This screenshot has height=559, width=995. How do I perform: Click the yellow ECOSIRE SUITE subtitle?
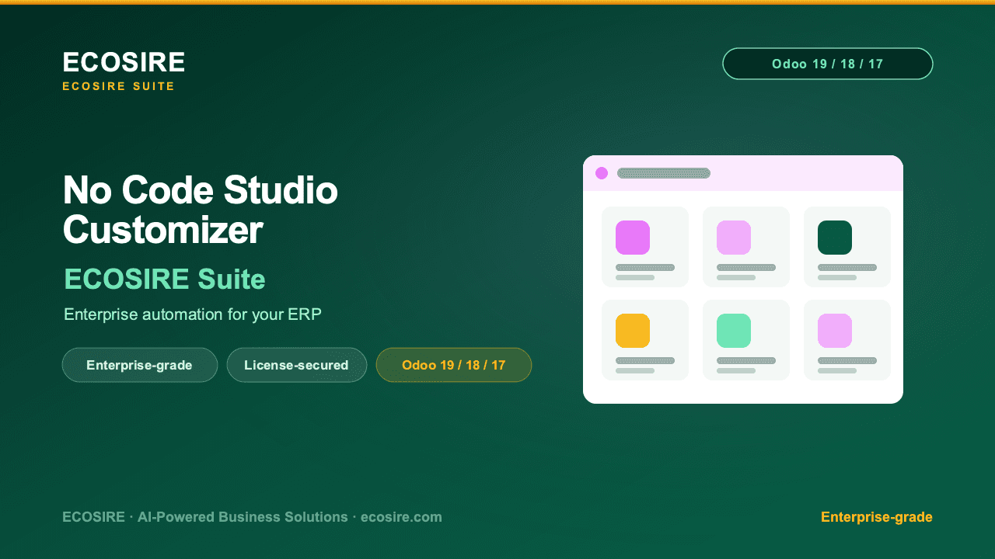119,86
